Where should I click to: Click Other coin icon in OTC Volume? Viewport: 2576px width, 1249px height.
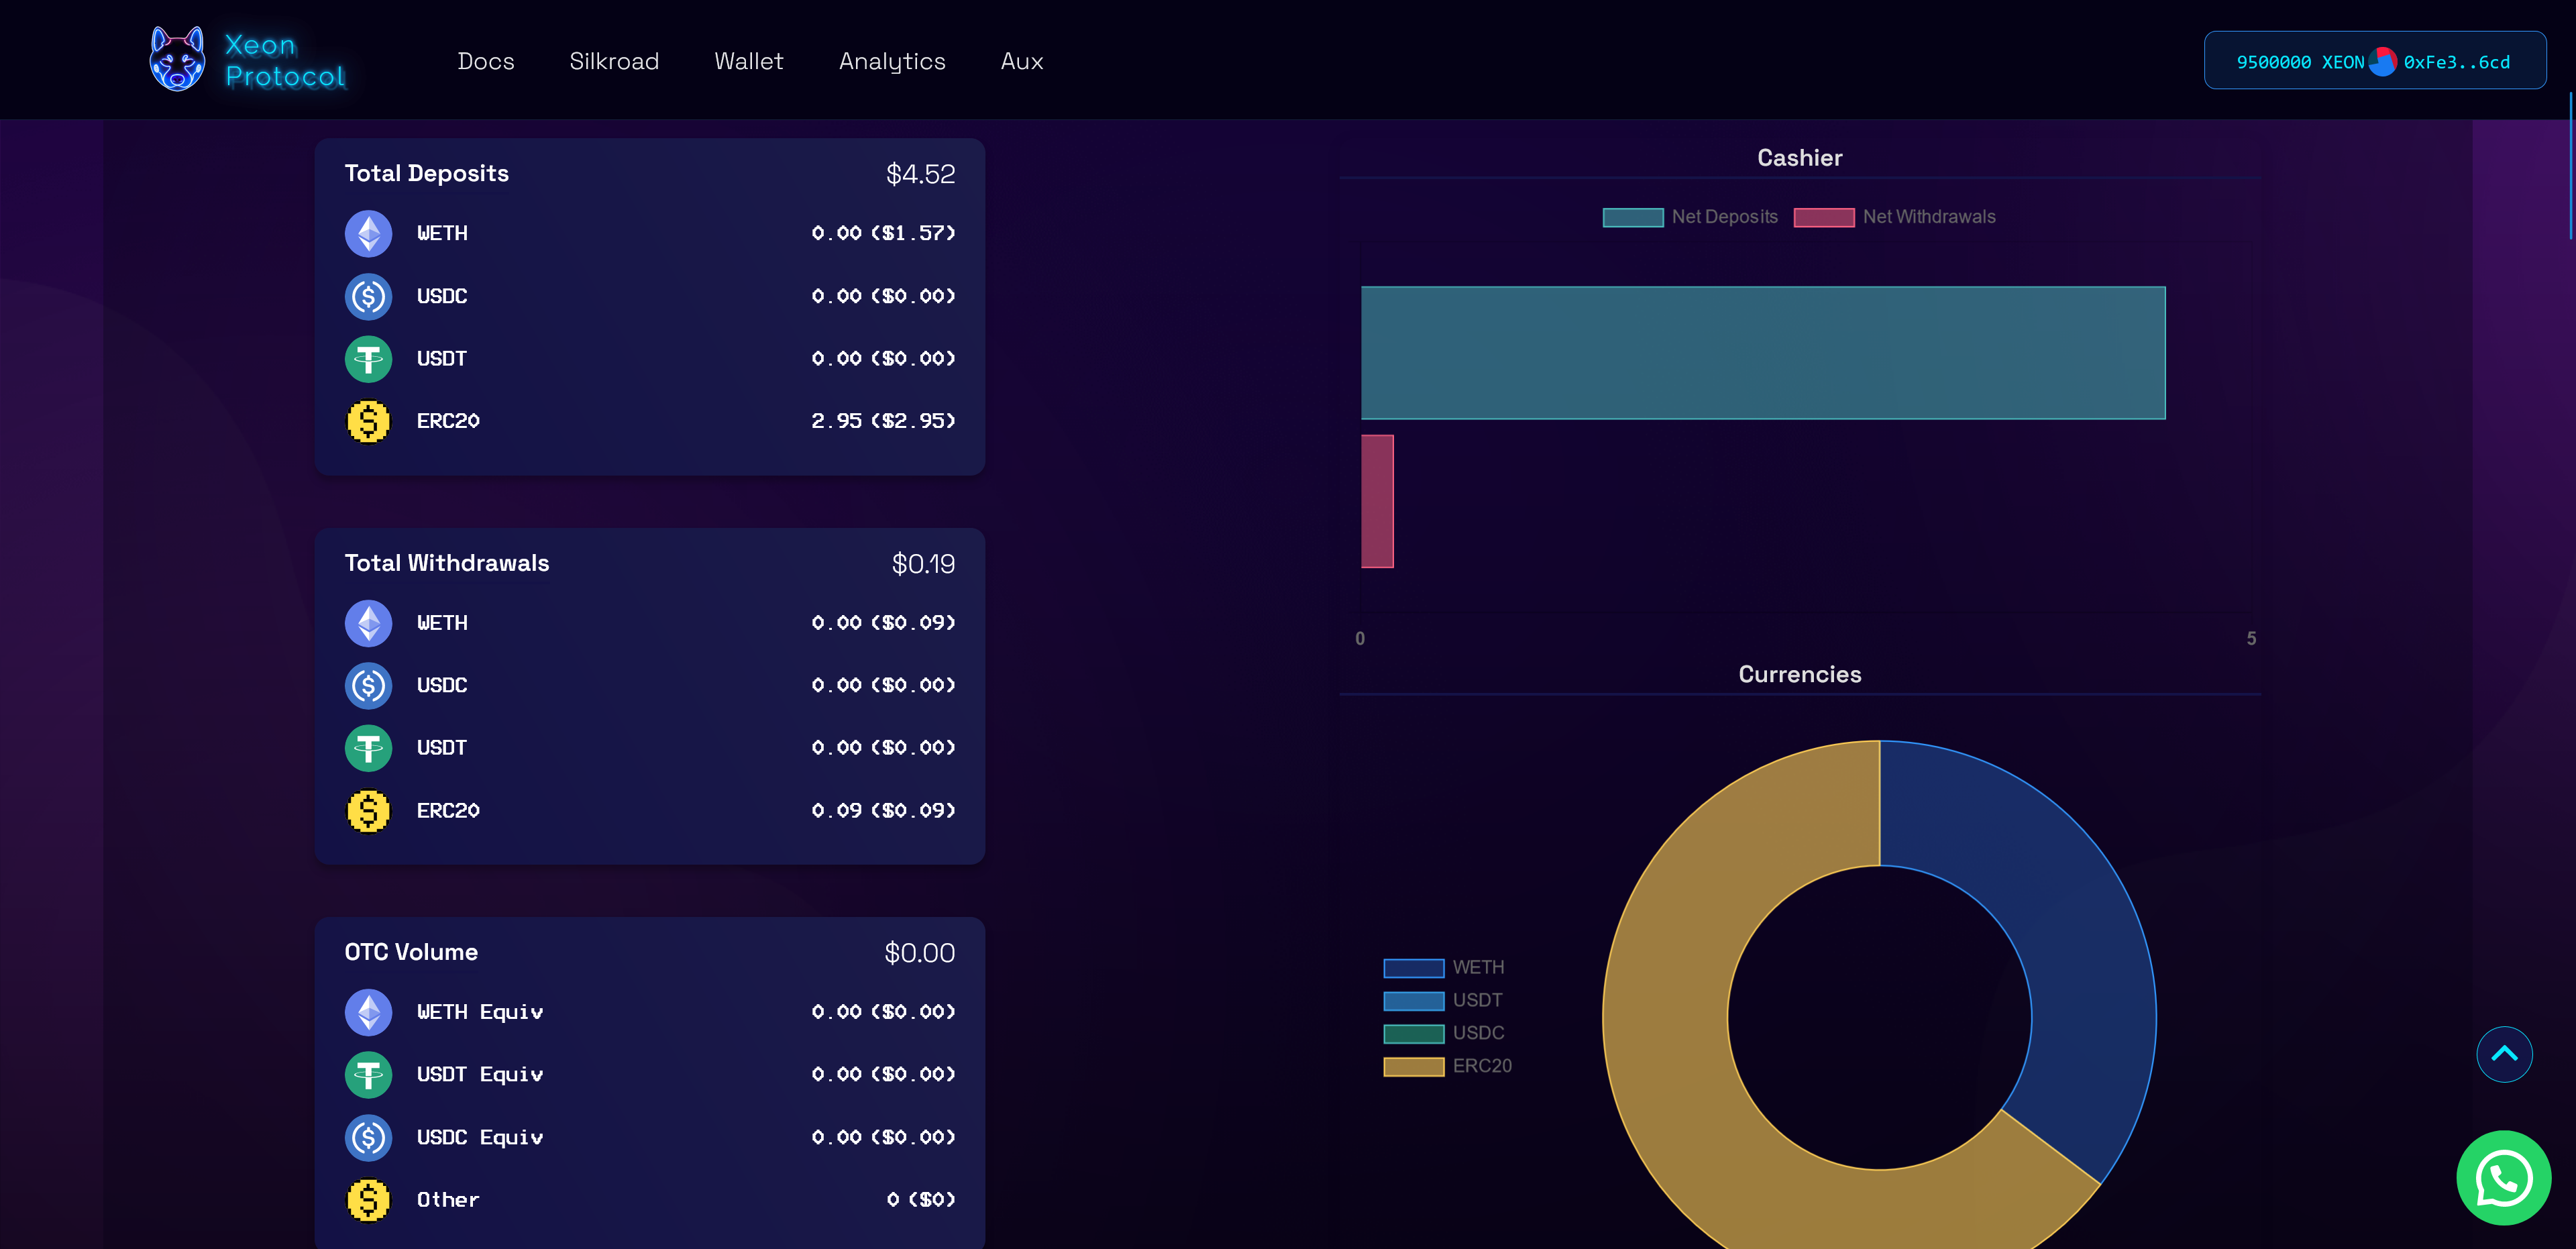tap(368, 1200)
